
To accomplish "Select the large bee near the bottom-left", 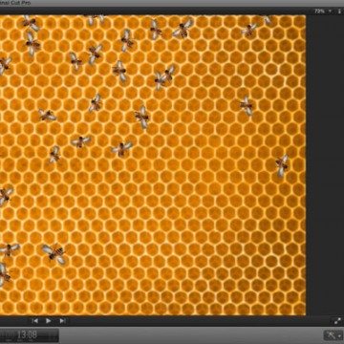I will [54, 253].
